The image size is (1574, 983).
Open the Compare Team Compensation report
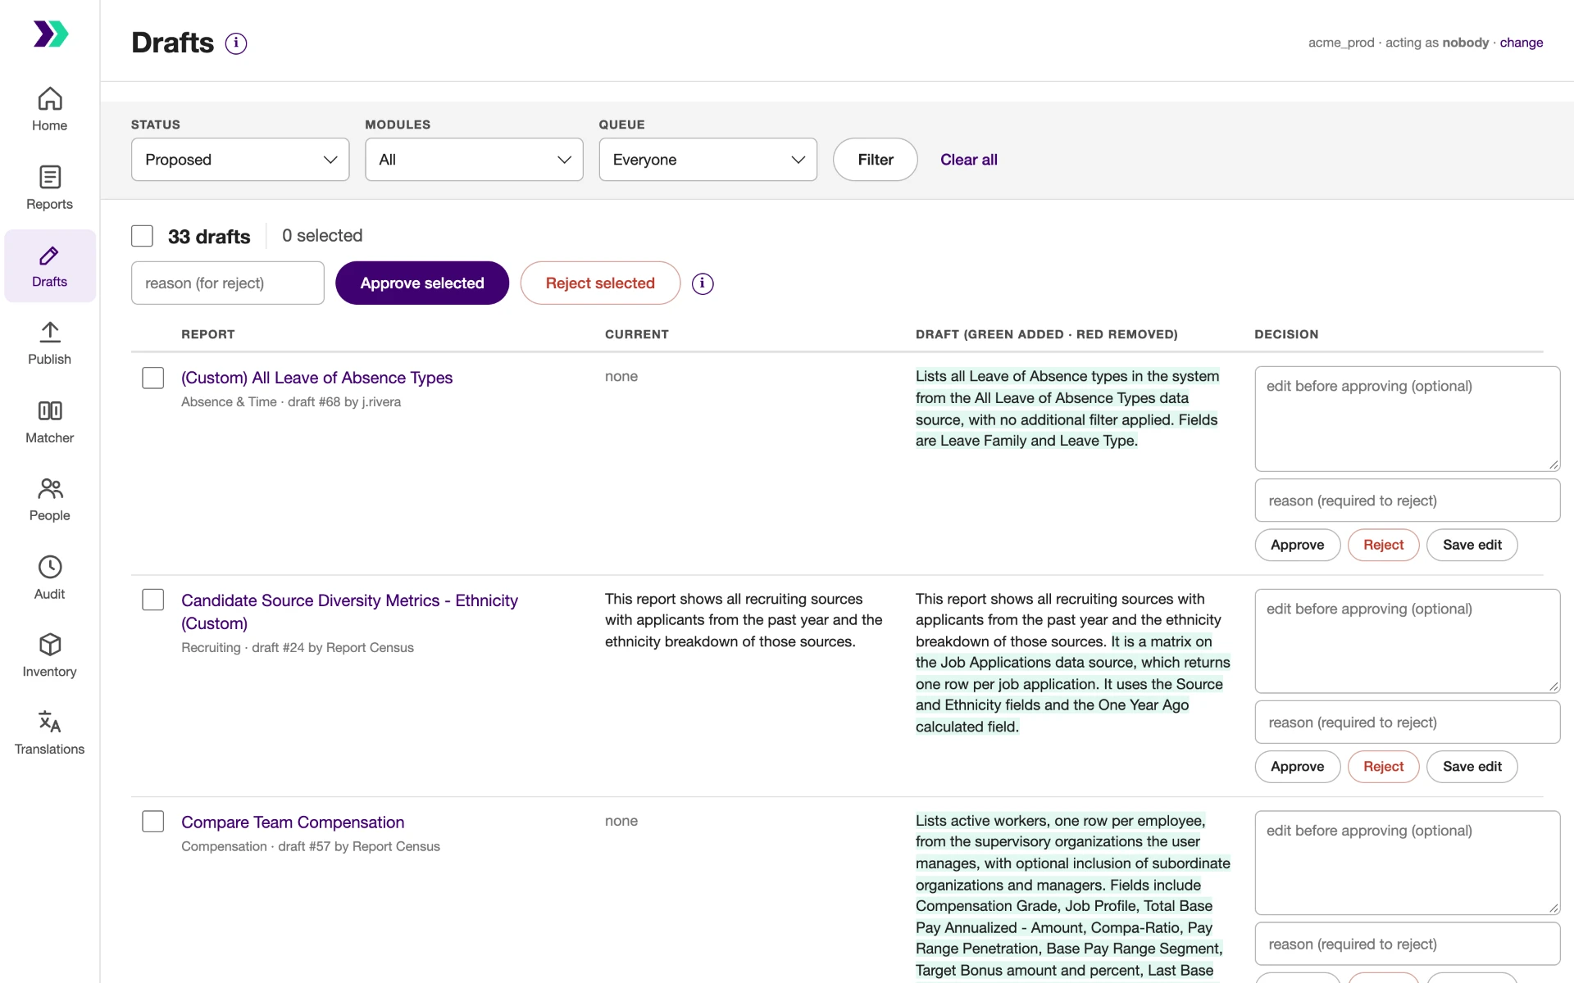click(x=293, y=822)
